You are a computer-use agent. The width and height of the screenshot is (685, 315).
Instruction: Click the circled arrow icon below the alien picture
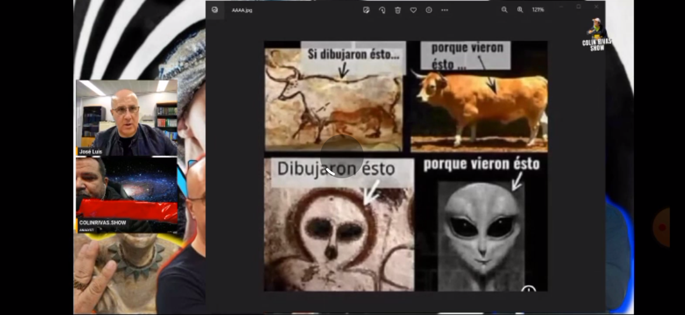coord(528,289)
